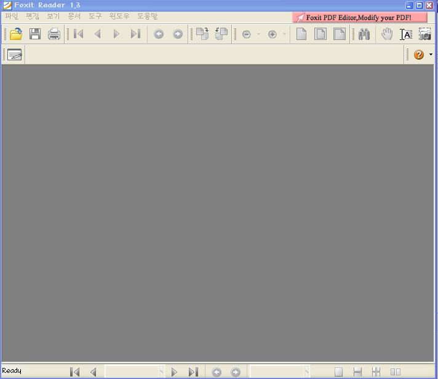The height and width of the screenshot is (379, 438).
Task: Select single page layout icon
Action: tap(338, 372)
